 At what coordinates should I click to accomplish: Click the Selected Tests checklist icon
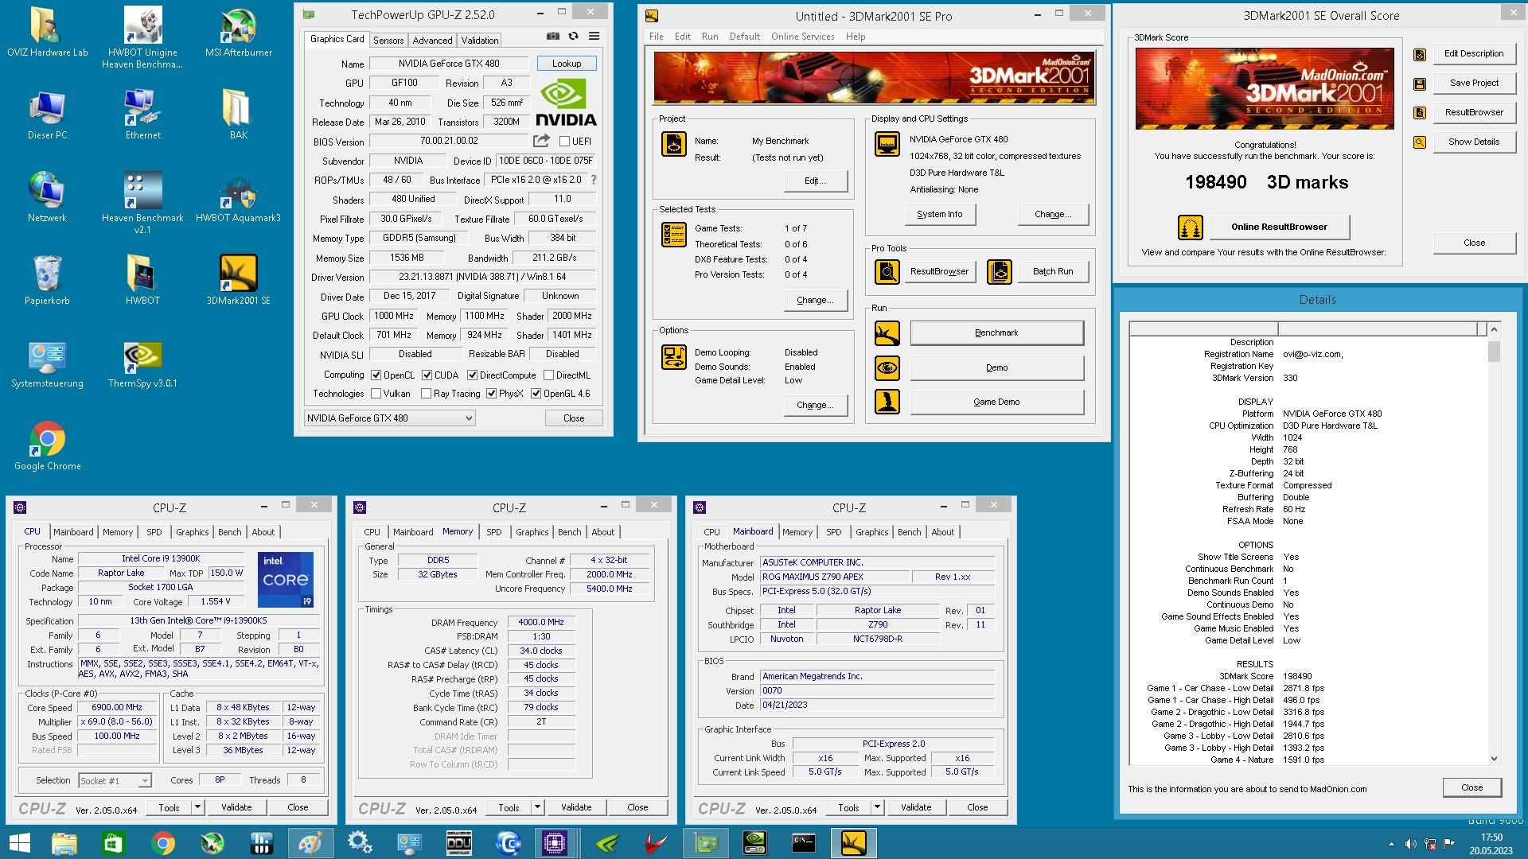pos(674,235)
